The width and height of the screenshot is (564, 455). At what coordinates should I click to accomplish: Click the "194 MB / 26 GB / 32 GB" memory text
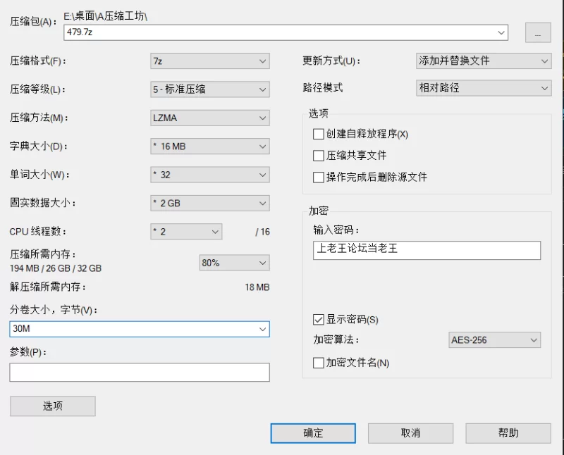(x=56, y=268)
